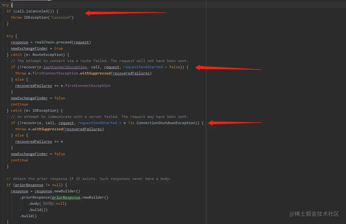Click newExchangeFinder in "newExchangeFinder = true" line
The height and width of the screenshot is (224, 346).
tap(29, 48)
